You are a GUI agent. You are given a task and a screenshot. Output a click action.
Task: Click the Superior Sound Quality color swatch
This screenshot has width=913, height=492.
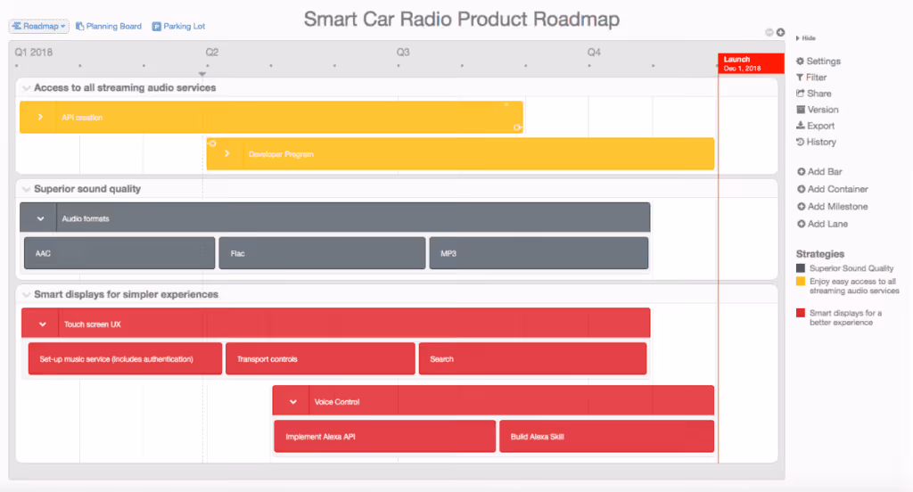tap(801, 268)
